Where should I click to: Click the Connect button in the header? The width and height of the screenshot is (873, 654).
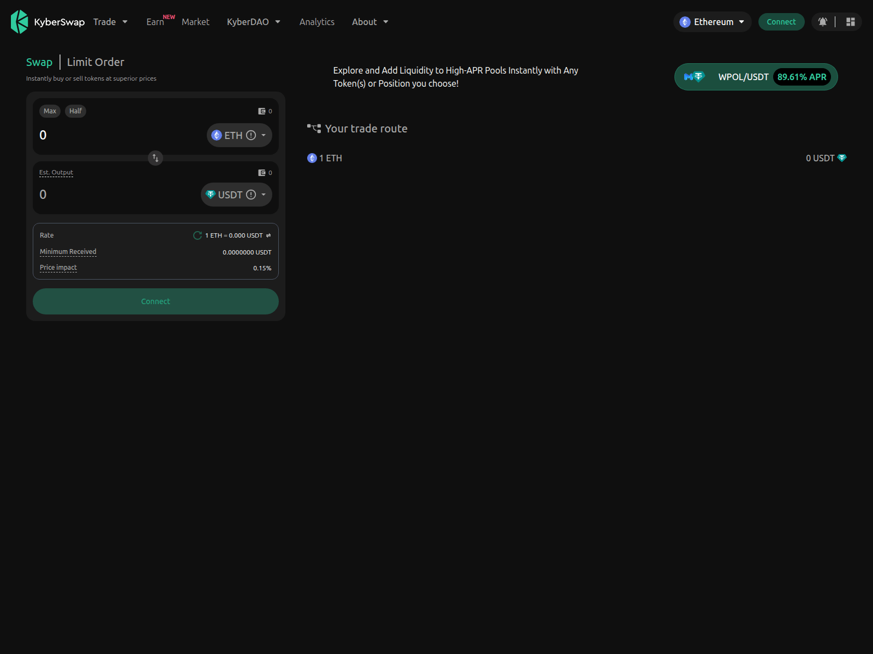[x=781, y=22]
